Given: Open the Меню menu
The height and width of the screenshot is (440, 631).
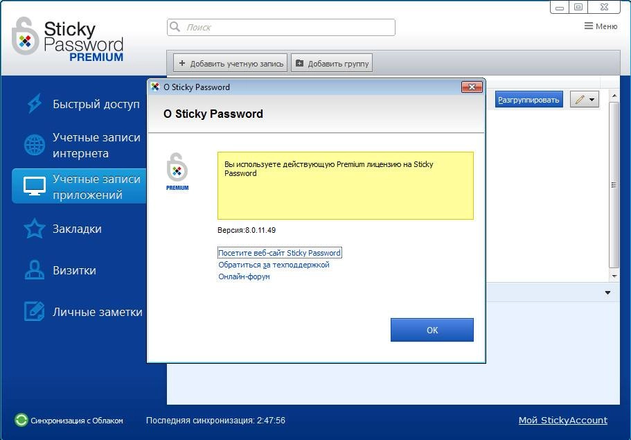Looking at the screenshot, I should [x=601, y=26].
